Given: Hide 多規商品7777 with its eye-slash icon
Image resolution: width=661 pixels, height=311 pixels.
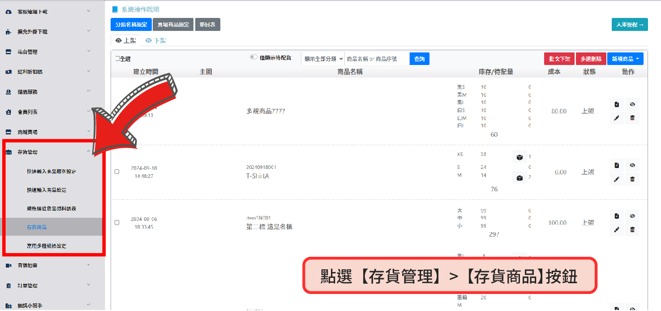Looking at the screenshot, I should click(632, 104).
